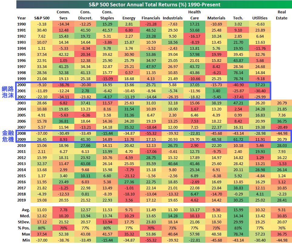Click the 2000 year row label
Screen dimensions: 292x244
[22, 85]
